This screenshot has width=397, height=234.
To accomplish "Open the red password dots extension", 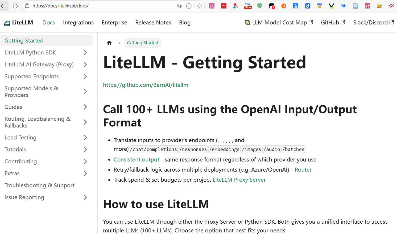I will pos(224,6).
